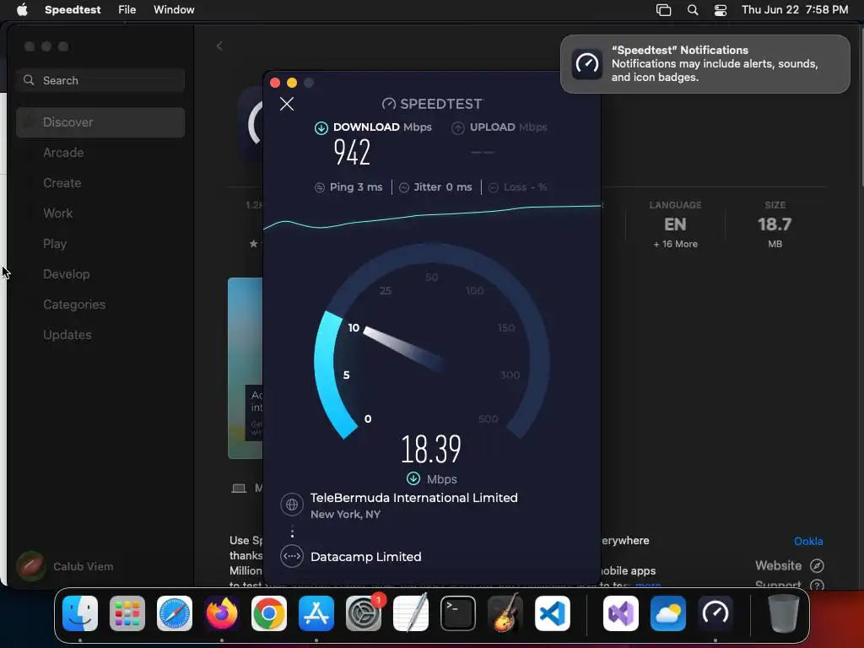The height and width of the screenshot is (648, 864).
Task: Open the developer Website link
Action: click(x=778, y=565)
